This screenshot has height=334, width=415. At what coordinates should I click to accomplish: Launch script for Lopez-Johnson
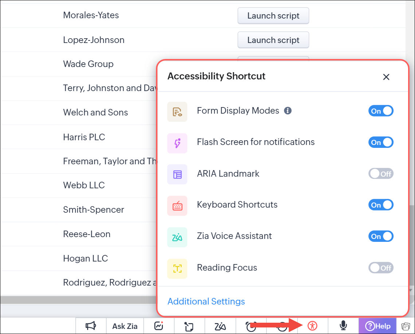273,40
